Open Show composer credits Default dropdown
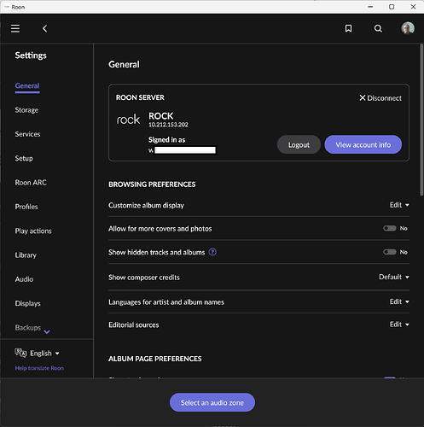The width and height of the screenshot is (424, 427). (394, 277)
